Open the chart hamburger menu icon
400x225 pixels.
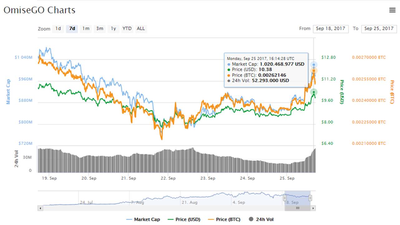392,10
